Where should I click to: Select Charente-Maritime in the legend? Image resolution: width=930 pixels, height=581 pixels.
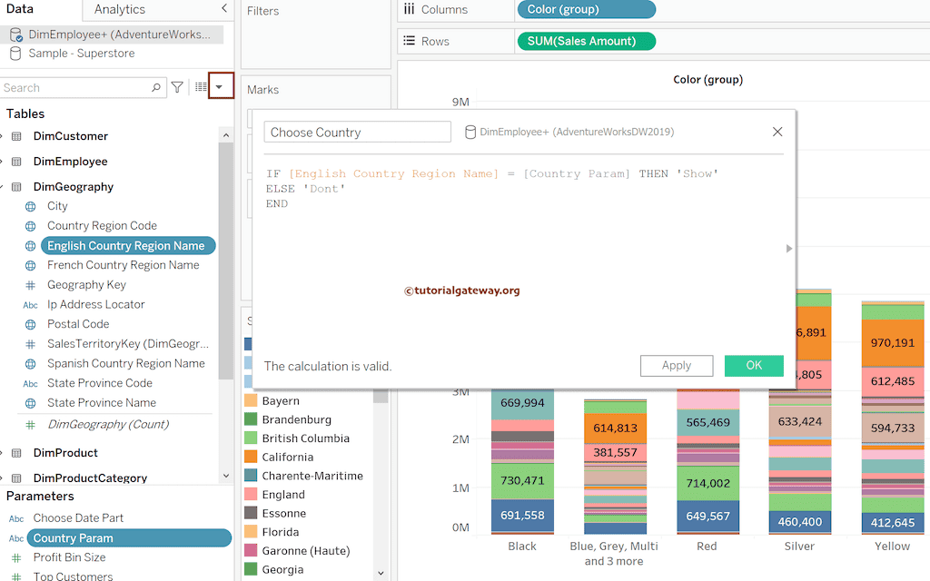[312, 476]
